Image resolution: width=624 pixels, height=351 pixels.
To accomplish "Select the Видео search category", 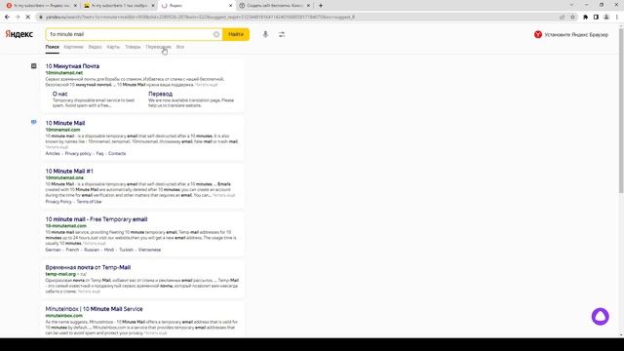I will (x=96, y=47).
